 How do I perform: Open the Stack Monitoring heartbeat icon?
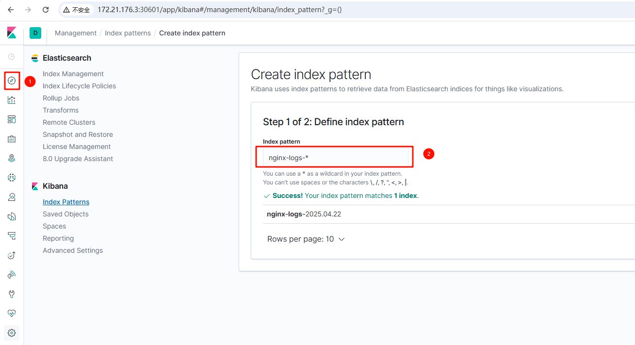[x=12, y=313]
